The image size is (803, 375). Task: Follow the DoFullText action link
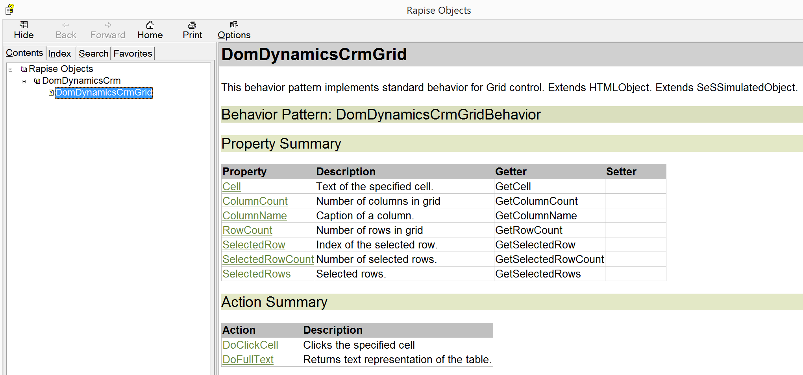coord(248,360)
